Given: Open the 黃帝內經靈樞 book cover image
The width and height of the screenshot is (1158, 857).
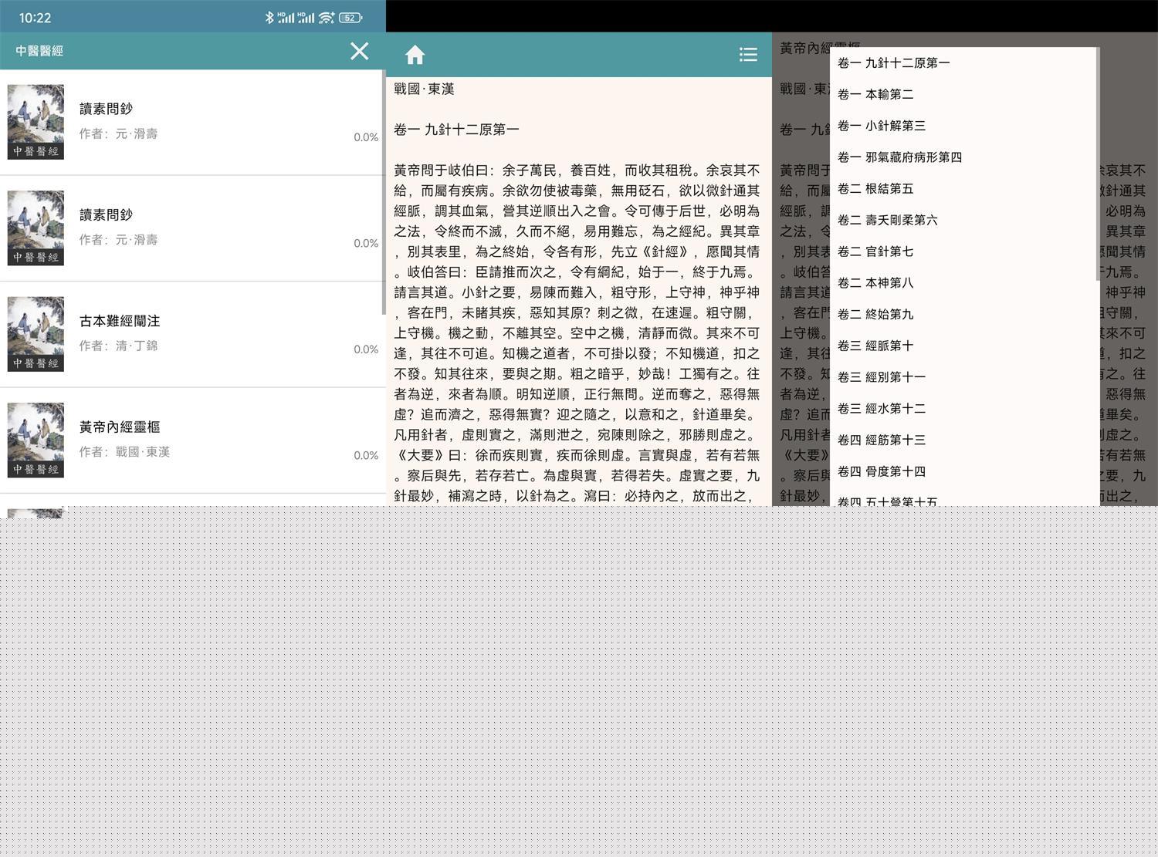Looking at the screenshot, I should tap(36, 440).
